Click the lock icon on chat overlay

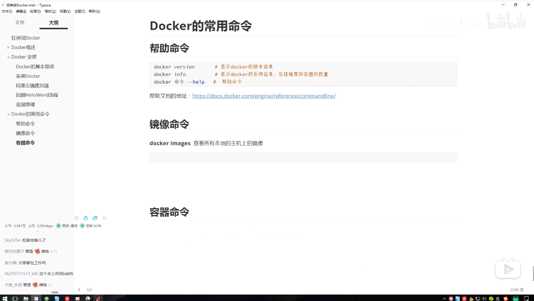point(86,218)
